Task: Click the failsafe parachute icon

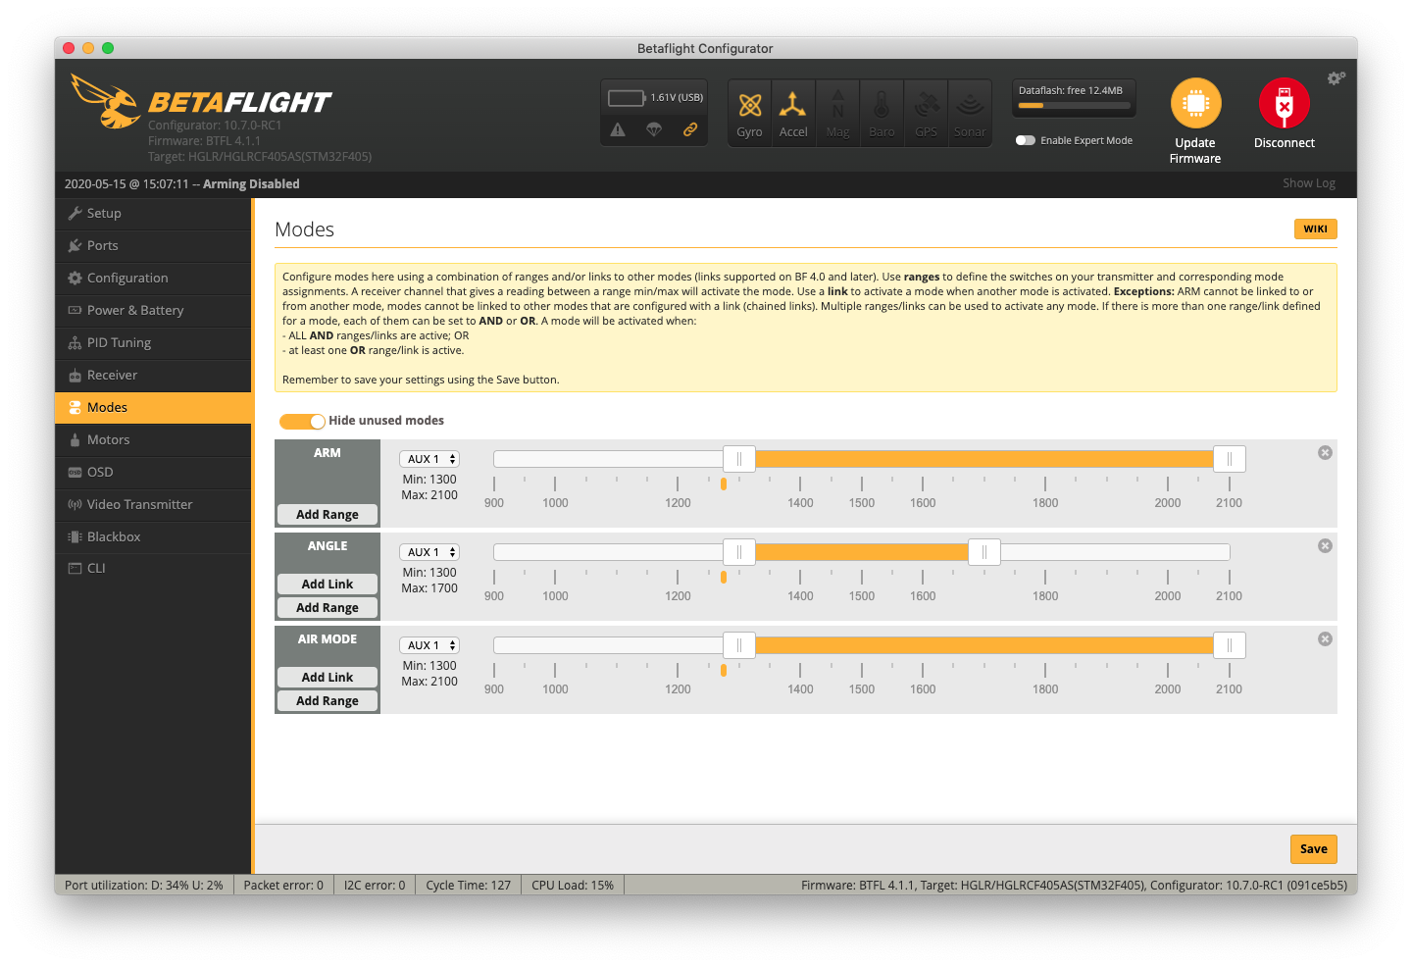Action: pyautogui.click(x=654, y=129)
